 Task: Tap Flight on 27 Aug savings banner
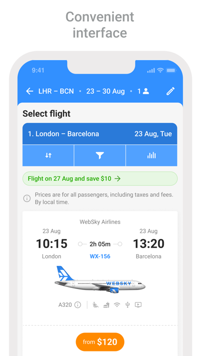(x=100, y=179)
